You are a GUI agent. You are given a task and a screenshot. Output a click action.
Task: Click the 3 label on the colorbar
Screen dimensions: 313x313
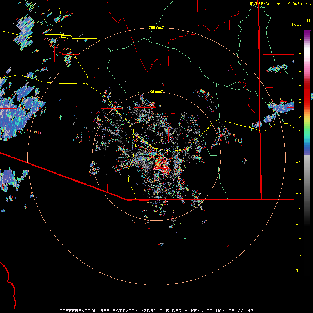tap(300, 101)
